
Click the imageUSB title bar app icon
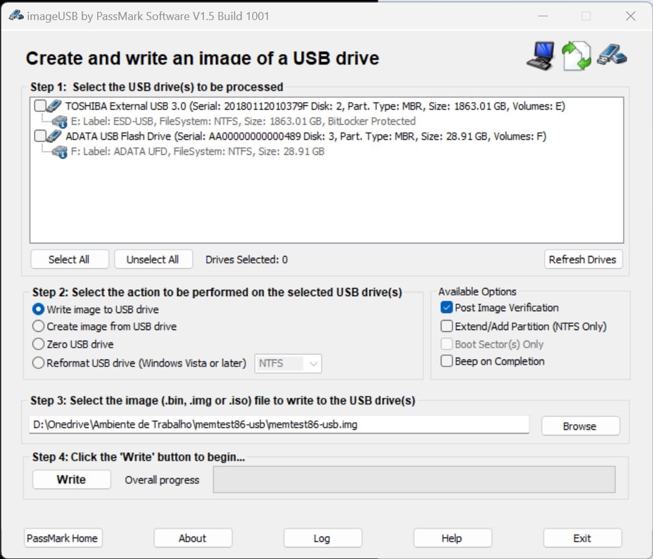tap(16, 16)
